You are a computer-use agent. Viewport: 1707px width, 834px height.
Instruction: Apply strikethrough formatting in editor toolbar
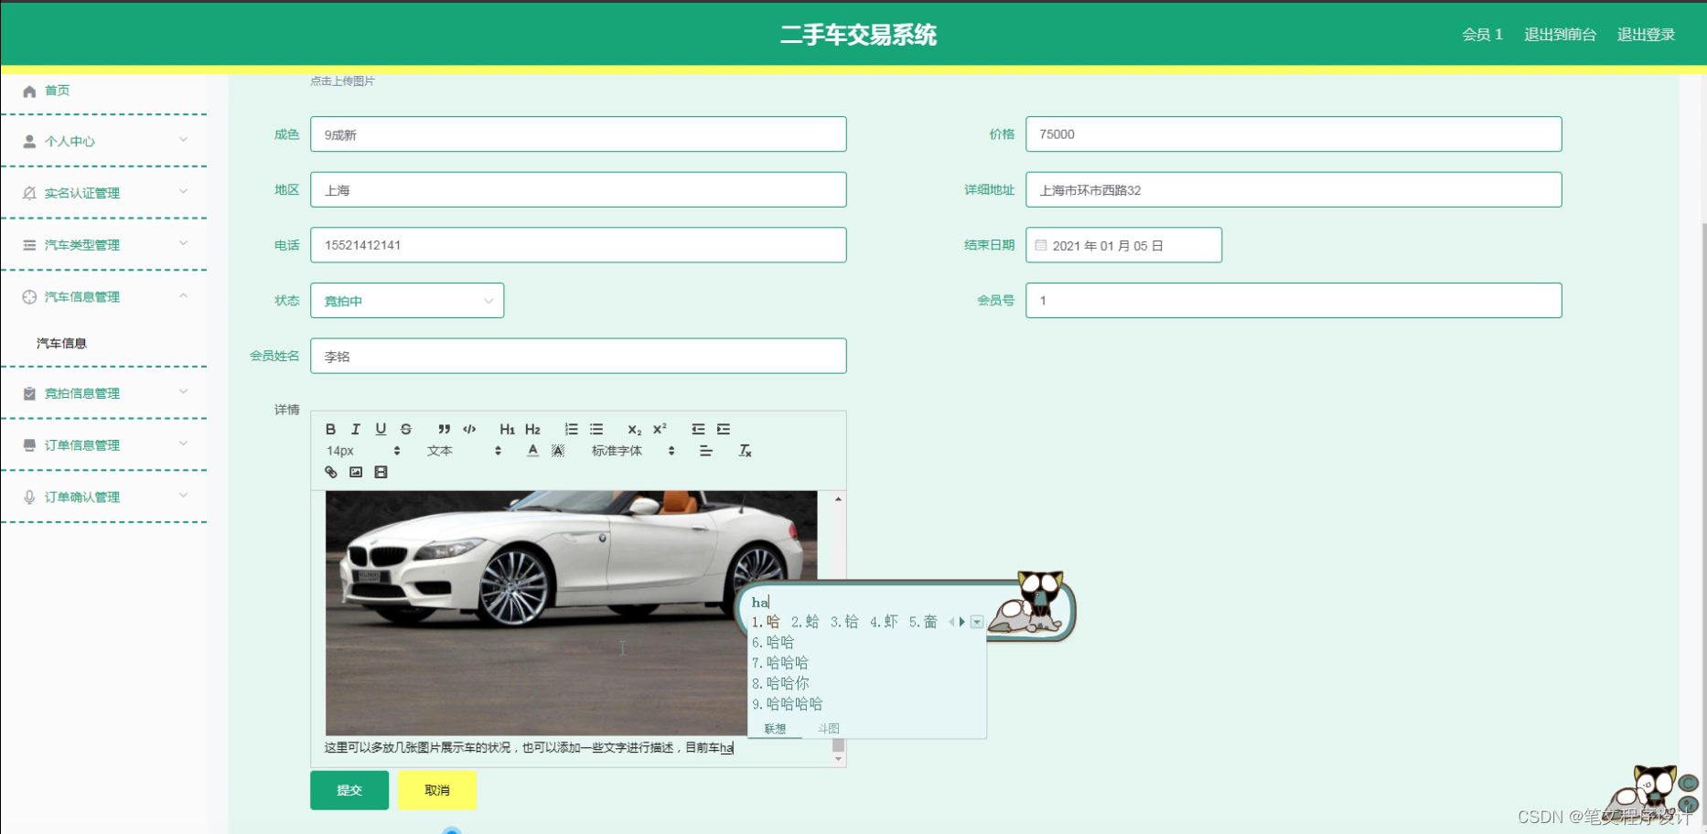(405, 428)
